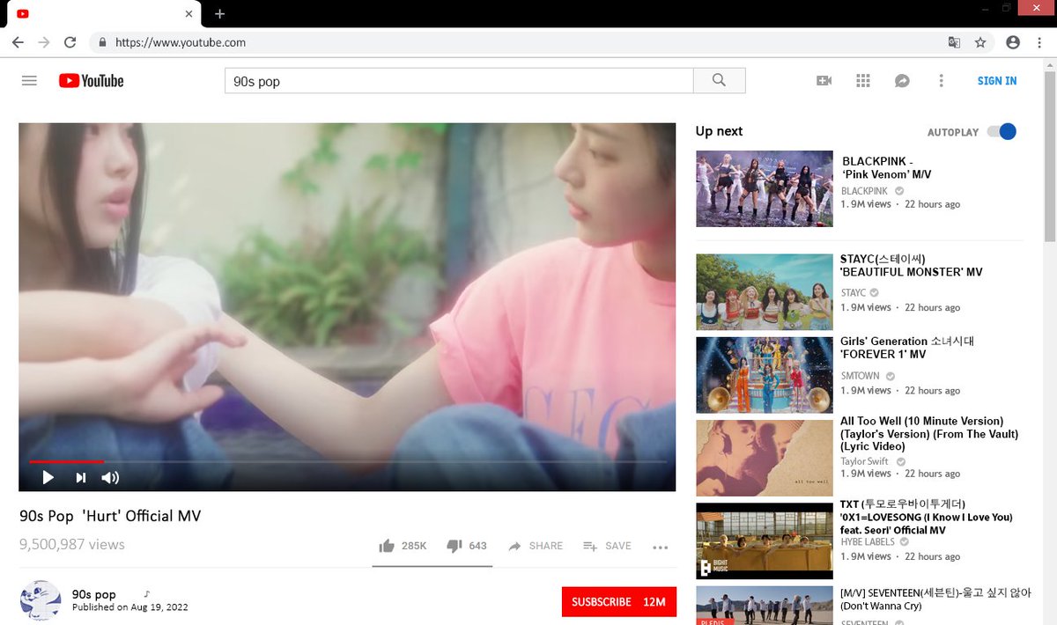Click the SAVE button
The image size is (1057, 625).
(608, 546)
